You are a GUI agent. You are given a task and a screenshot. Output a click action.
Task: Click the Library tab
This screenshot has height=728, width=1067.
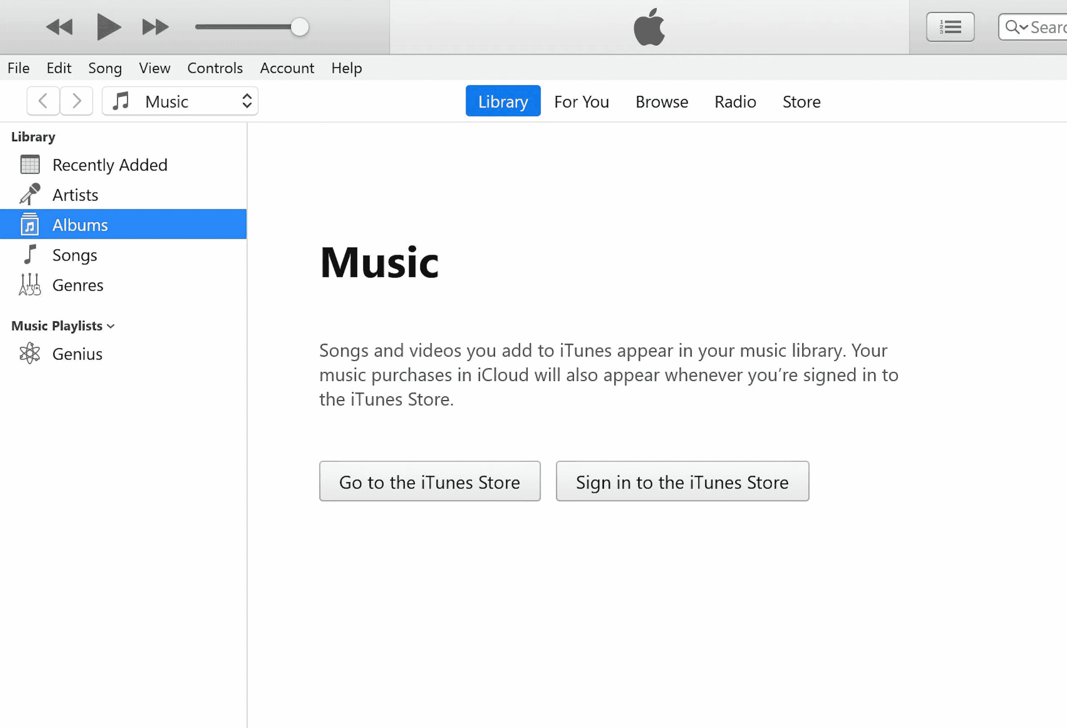[503, 101]
